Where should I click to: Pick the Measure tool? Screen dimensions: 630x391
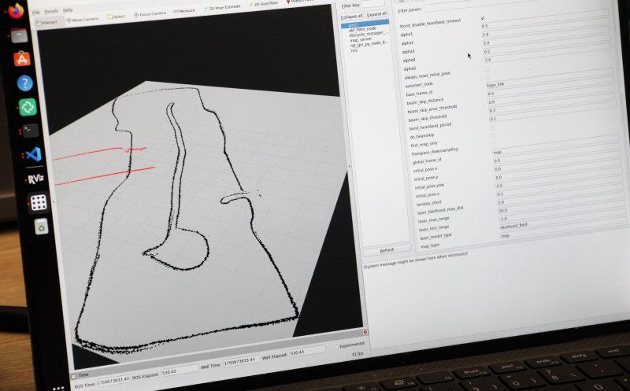point(183,12)
